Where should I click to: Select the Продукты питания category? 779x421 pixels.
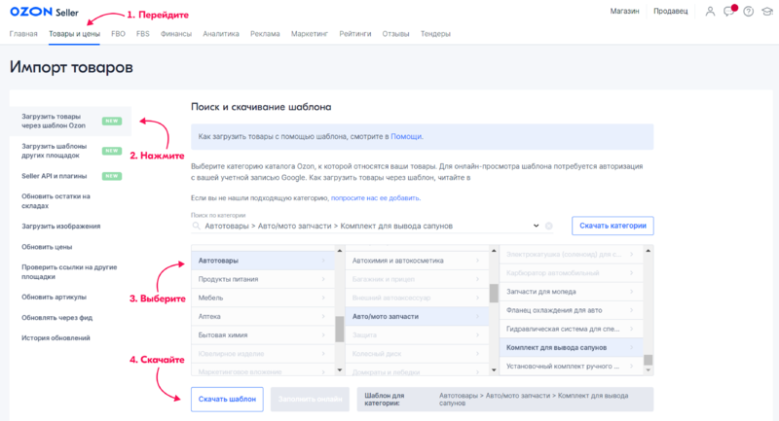262,279
